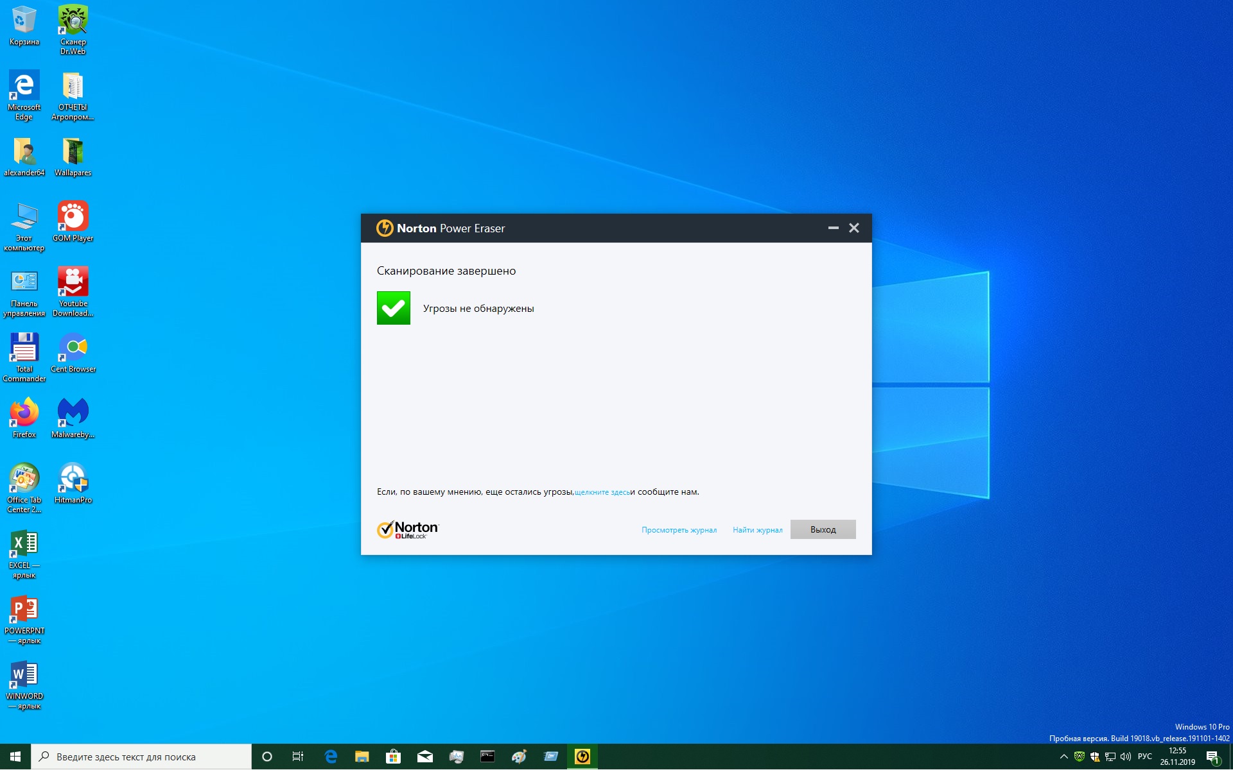This screenshot has width=1233, height=770.
Task: Select the Malwarebytes desktop icon
Action: pyautogui.click(x=73, y=418)
